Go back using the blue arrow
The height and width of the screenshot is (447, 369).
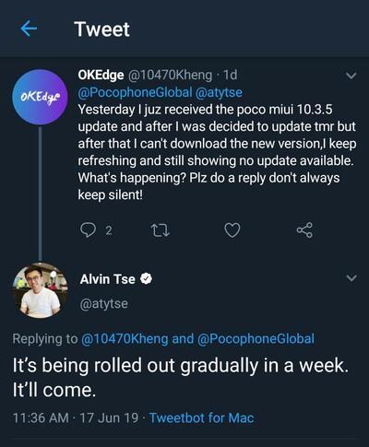tap(29, 29)
